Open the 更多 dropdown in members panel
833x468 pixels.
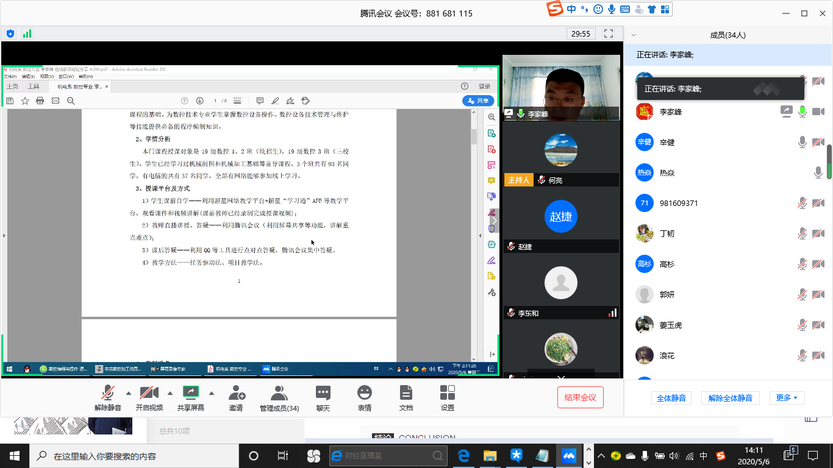tap(787, 398)
